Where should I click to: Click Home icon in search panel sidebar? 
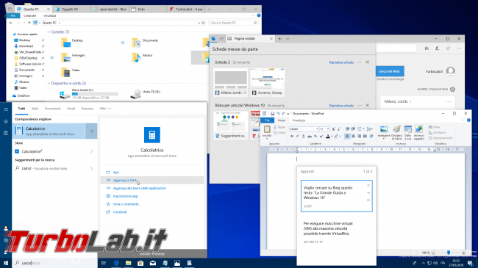tap(6, 121)
